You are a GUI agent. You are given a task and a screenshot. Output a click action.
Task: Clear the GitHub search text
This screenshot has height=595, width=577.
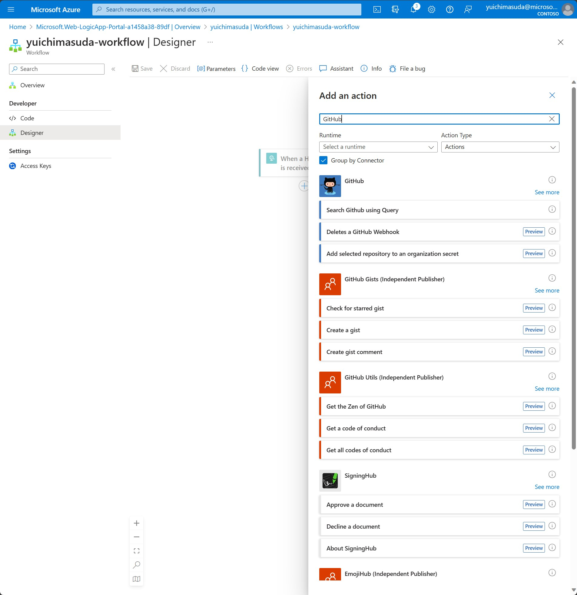point(552,119)
